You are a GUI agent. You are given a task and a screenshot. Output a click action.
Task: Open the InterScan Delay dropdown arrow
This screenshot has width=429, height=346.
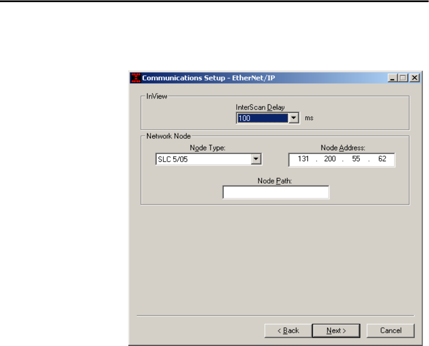[293, 118]
